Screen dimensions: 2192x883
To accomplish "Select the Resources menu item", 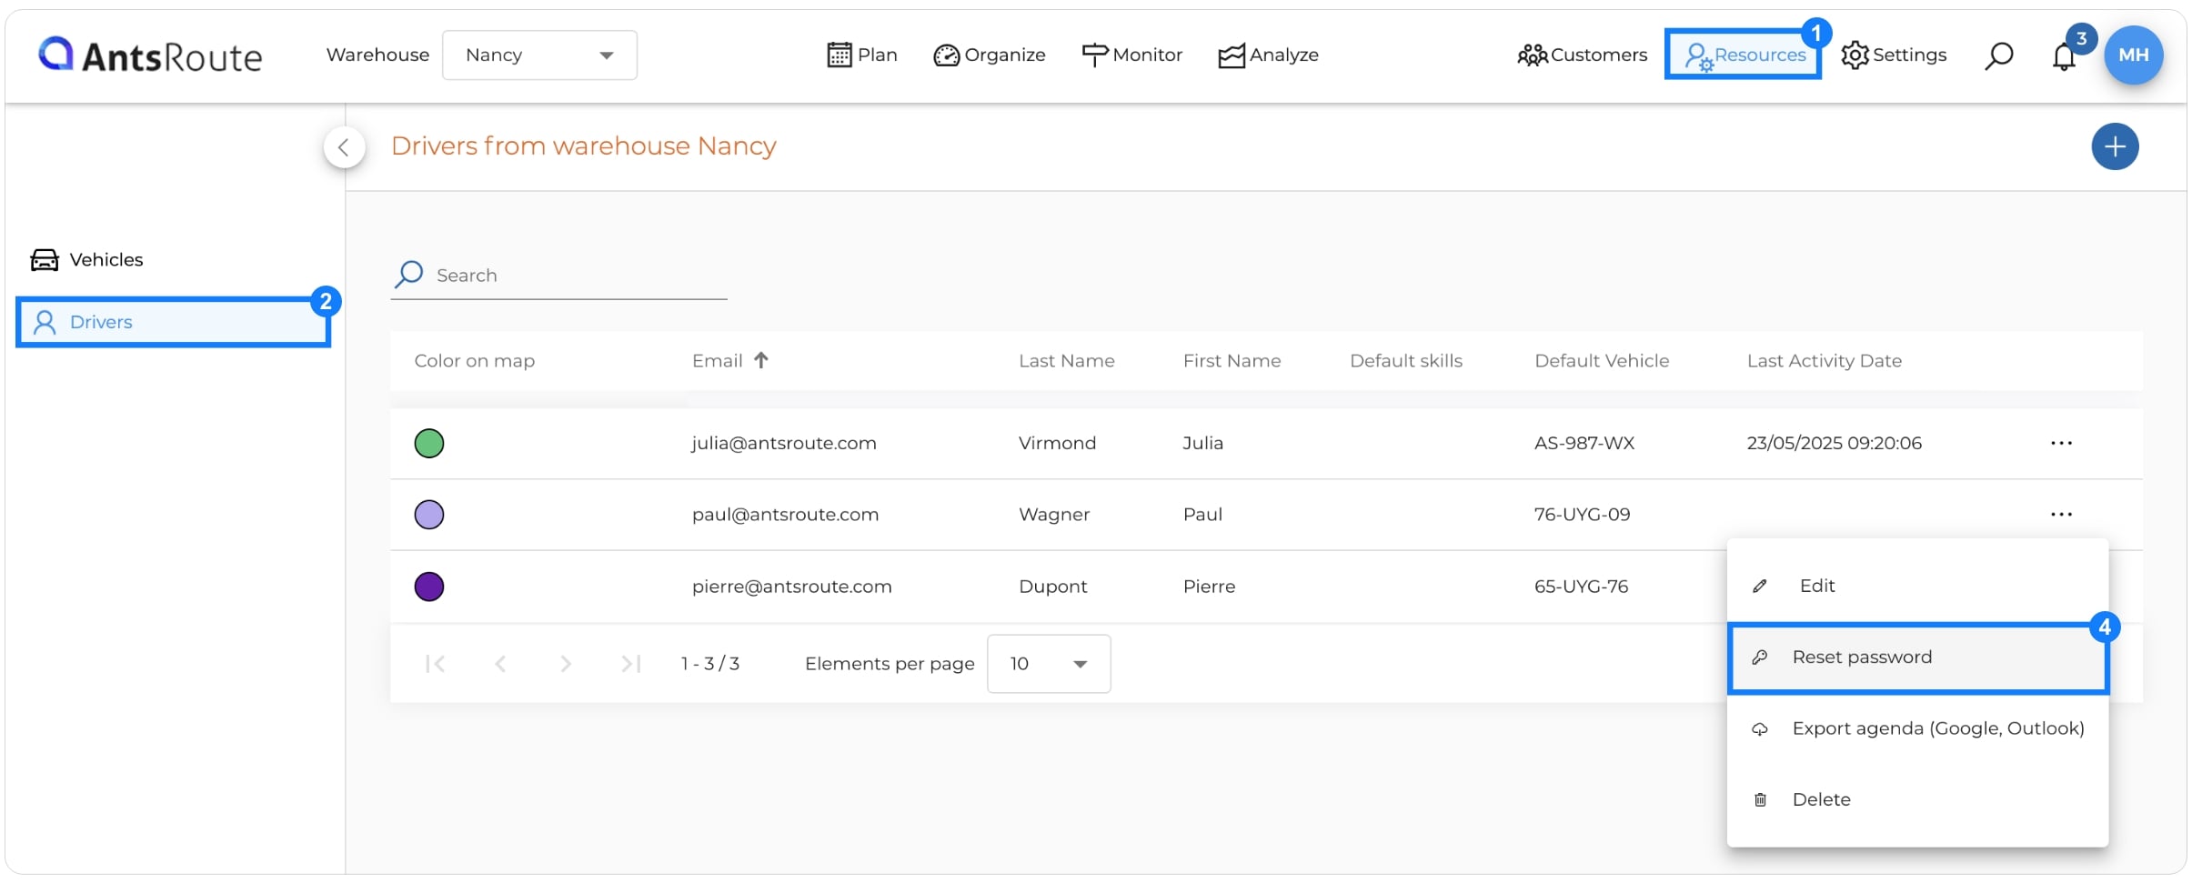I will coord(1743,55).
